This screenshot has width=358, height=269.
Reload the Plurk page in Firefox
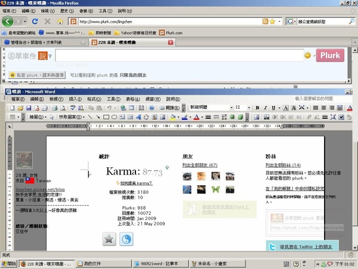coord(35,22)
